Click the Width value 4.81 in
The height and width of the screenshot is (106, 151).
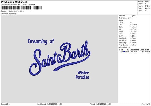click(147, 8)
